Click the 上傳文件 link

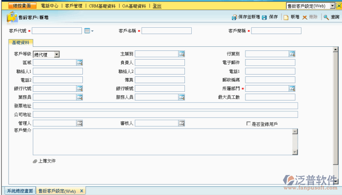tap(47, 161)
